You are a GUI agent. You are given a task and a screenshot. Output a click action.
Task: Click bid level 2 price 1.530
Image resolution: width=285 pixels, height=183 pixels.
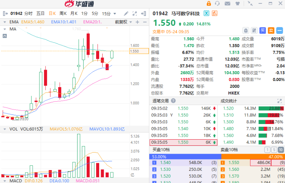click(165, 170)
